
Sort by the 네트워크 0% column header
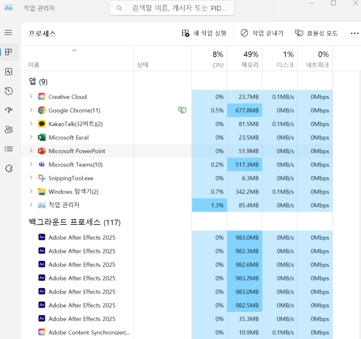pos(315,59)
